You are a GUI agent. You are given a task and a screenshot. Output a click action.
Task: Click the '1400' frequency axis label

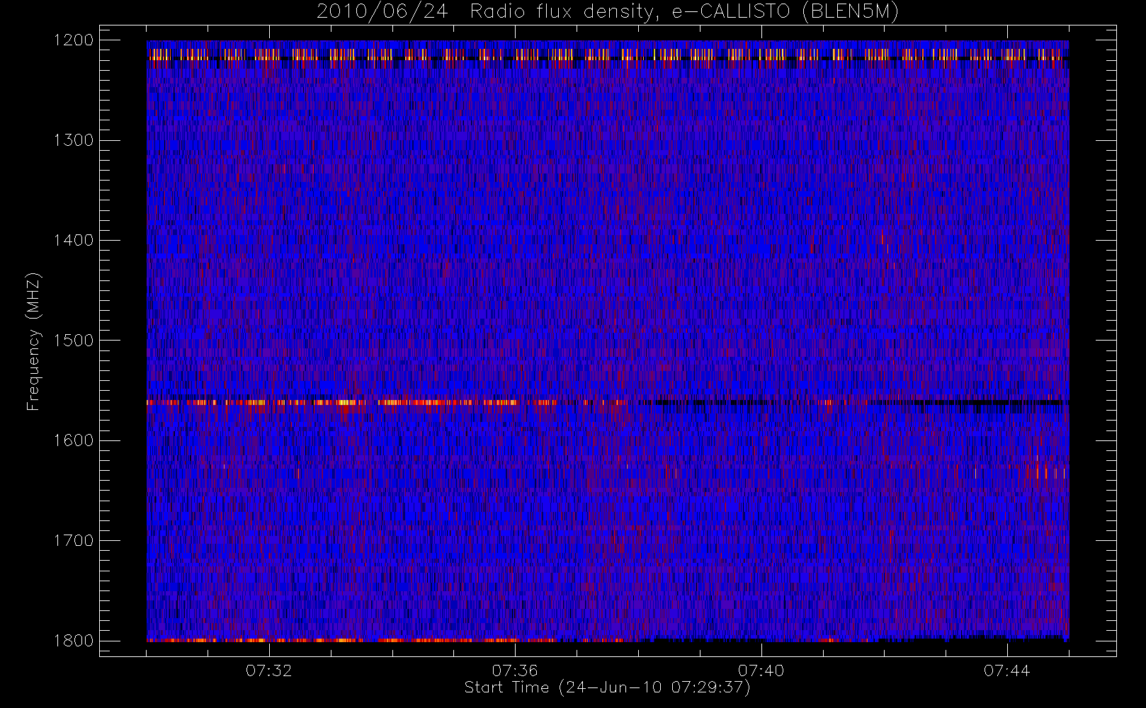coord(74,240)
